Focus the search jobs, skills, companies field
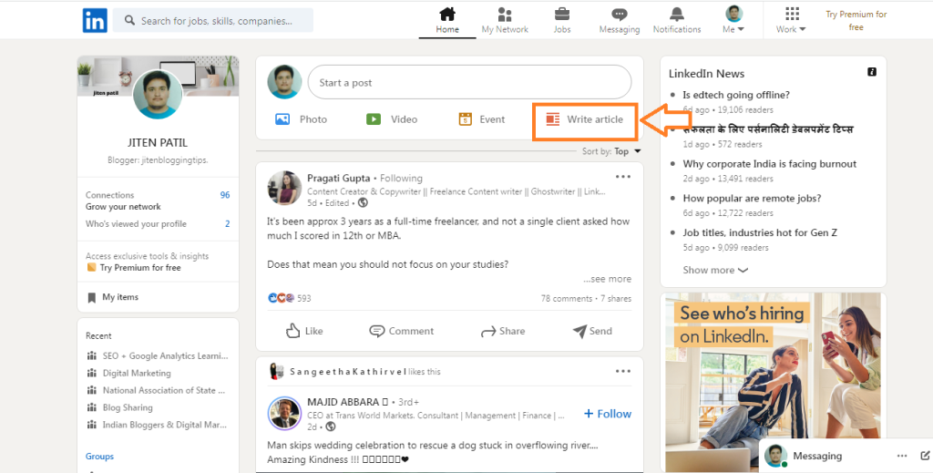The height and width of the screenshot is (473, 933). [x=213, y=20]
